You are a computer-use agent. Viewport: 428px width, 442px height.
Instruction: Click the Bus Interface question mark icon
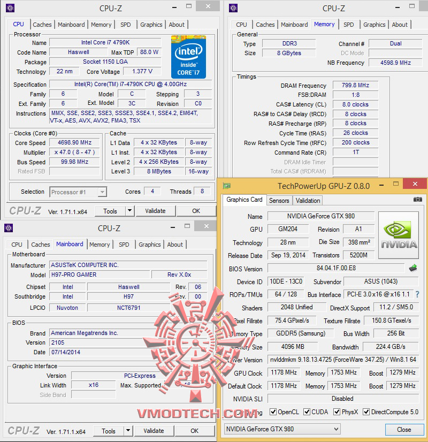pyautogui.click(x=417, y=294)
